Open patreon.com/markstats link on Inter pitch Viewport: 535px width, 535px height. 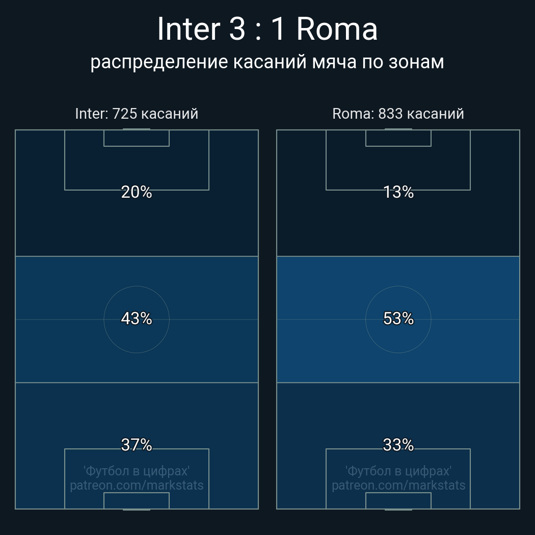pos(137,485)
